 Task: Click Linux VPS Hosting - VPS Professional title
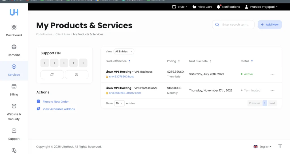(x=131, y=88)
